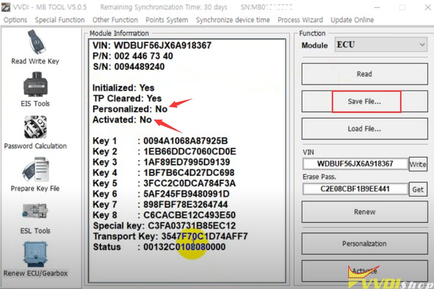Select the Status 00132C0108080000 line
The image size is (434, 289).
point(159,247)
